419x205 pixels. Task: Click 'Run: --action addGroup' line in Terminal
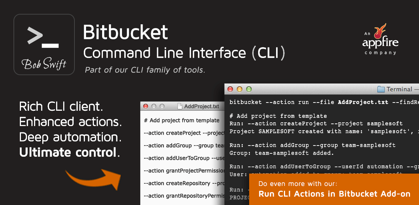[312, 146]
